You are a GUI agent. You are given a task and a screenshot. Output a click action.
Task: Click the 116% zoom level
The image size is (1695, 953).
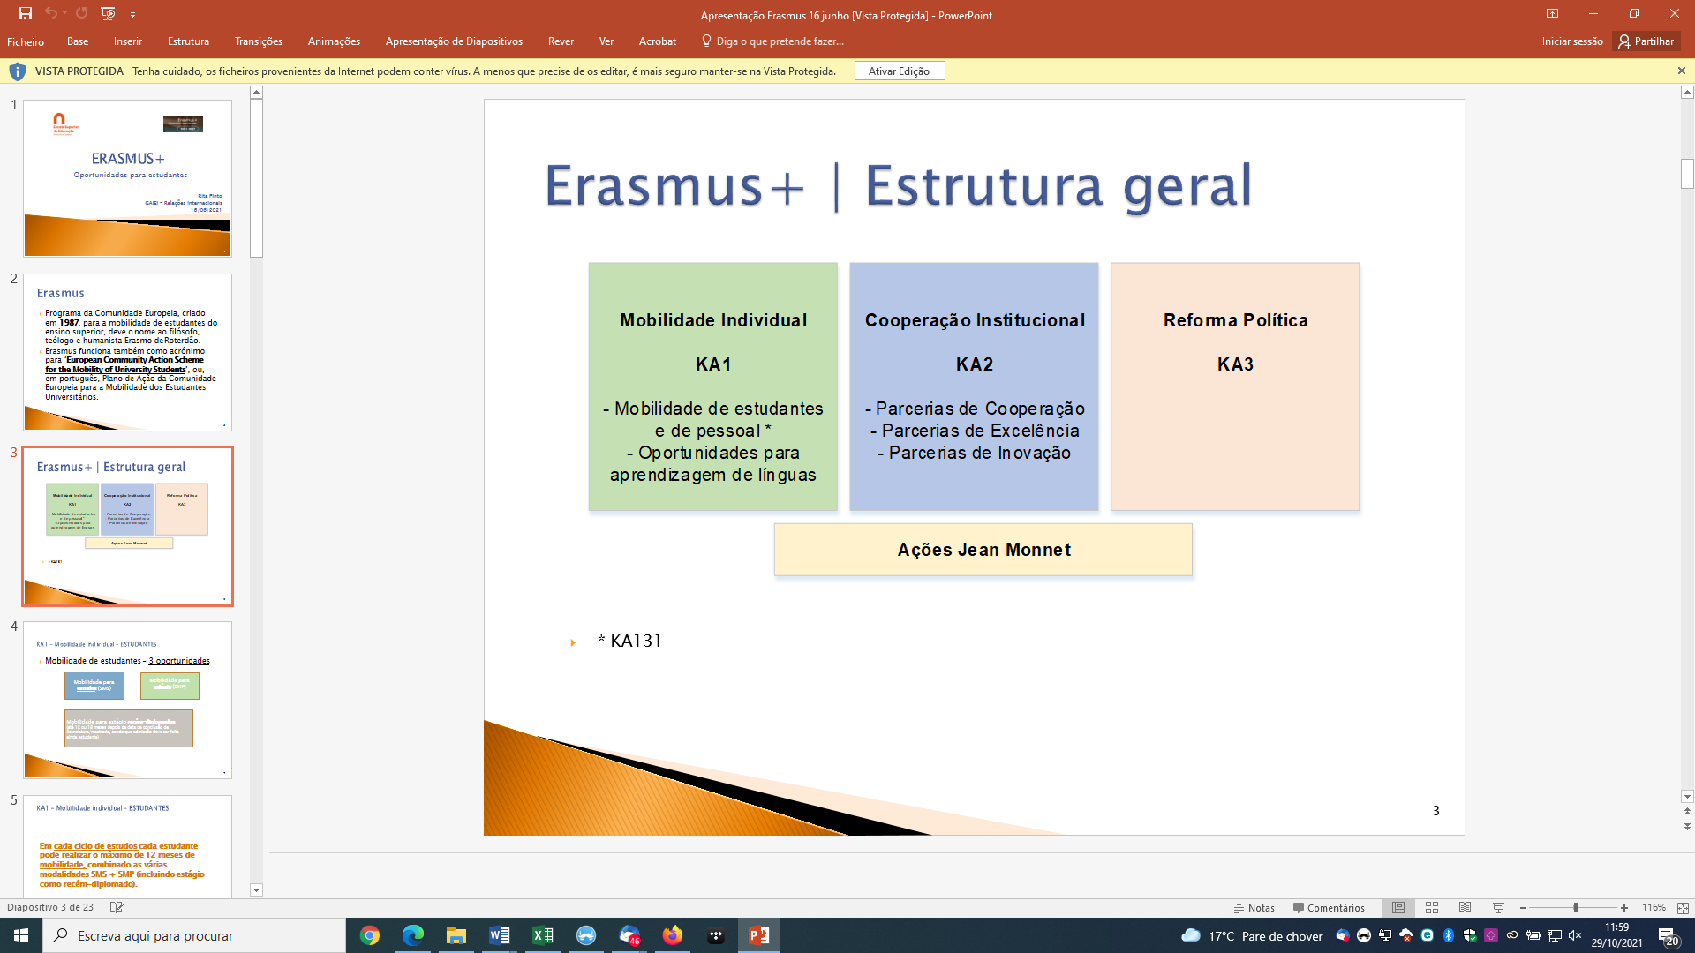click(1654, 908)
